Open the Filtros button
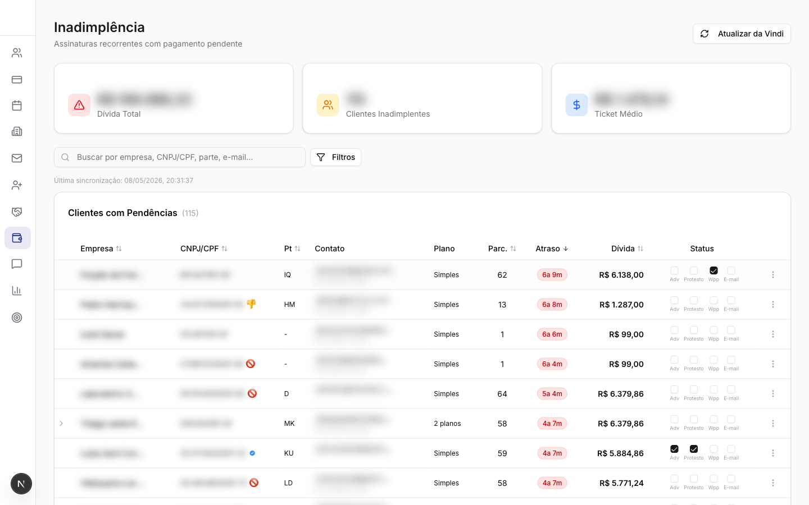The image size is (809, 505). [336, 157]
